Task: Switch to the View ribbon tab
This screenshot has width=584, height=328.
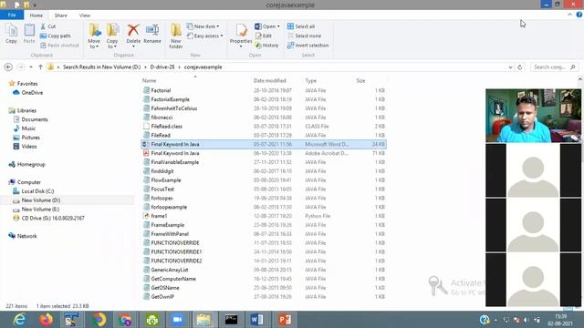Action: tap(85, 15)
